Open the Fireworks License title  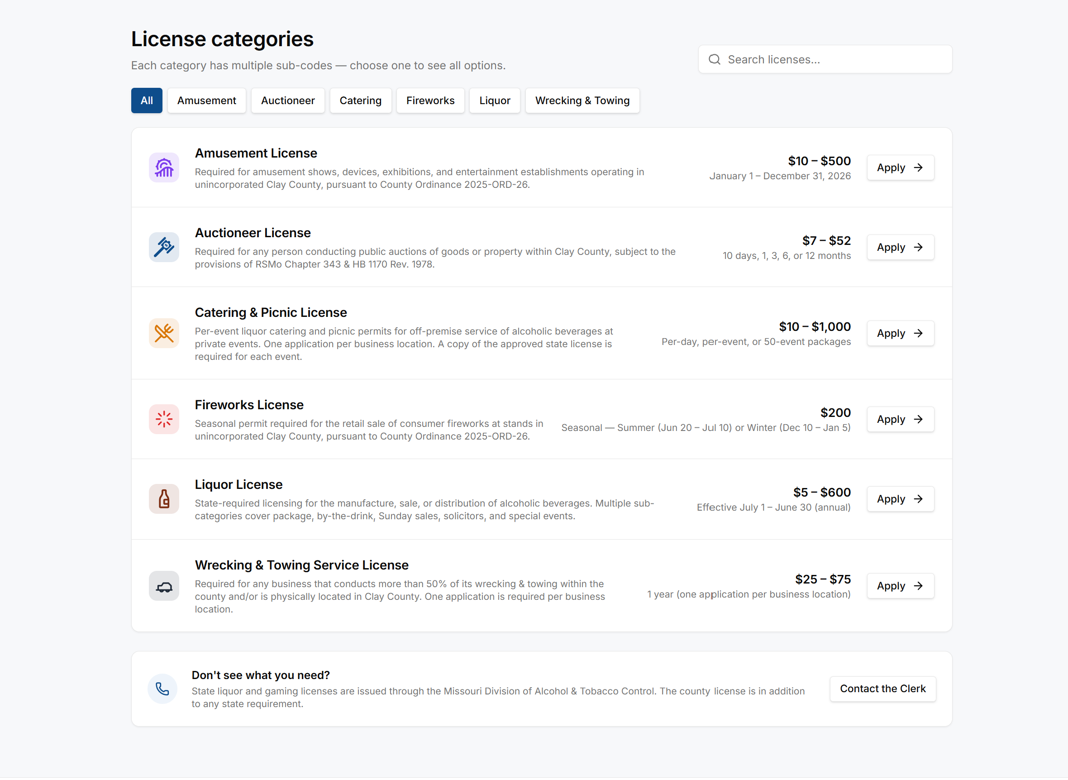[249, 405]
